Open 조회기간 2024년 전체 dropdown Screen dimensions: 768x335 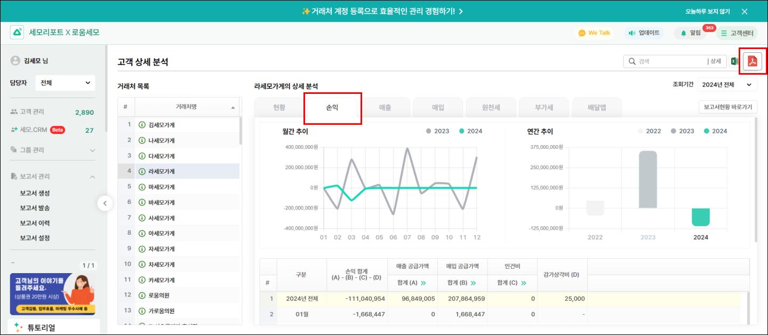(x=727, y=85)
